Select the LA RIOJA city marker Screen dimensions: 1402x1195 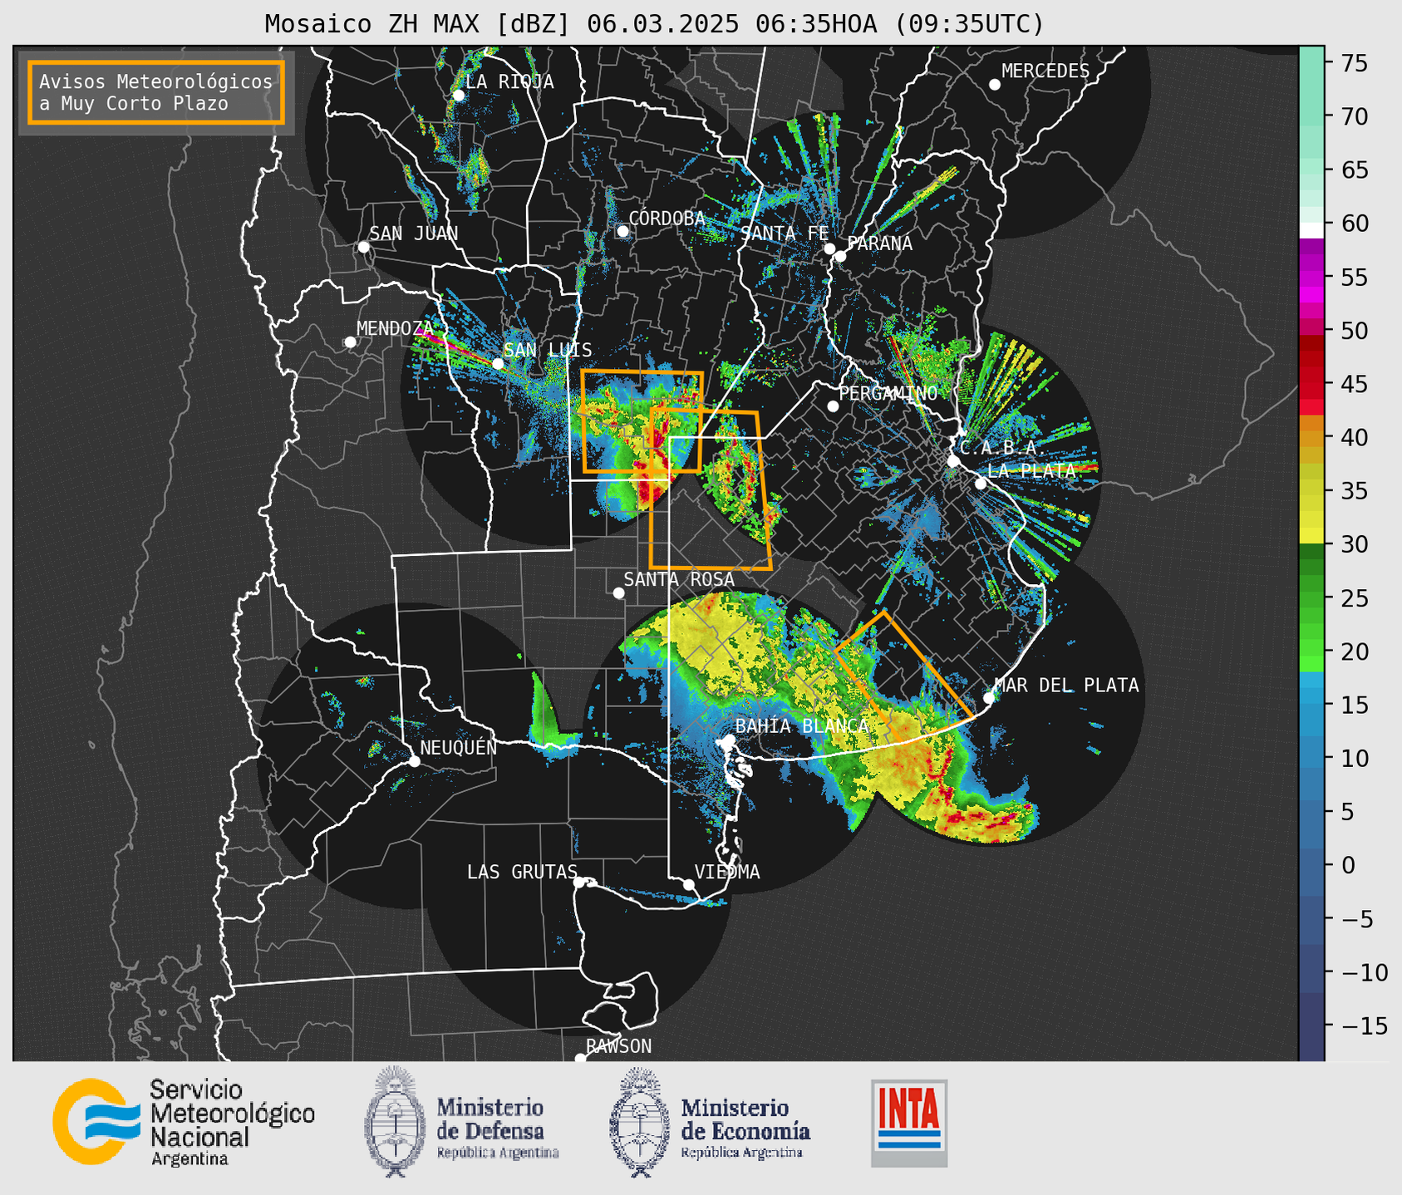tap(458, 96)
